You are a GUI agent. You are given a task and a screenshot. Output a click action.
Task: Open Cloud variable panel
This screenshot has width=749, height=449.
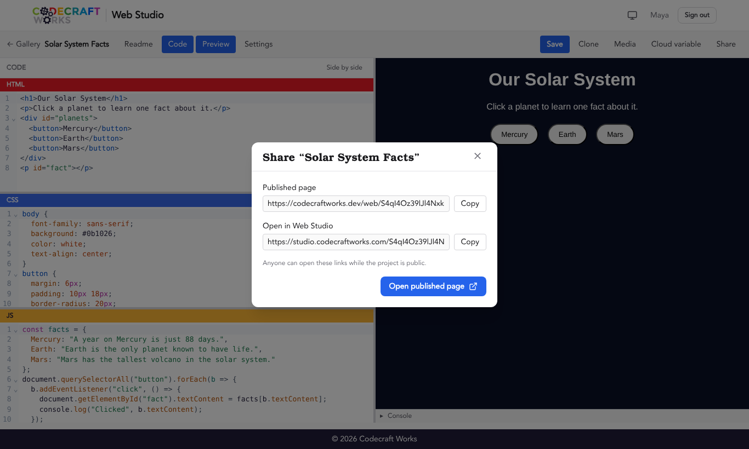(676, 44)
